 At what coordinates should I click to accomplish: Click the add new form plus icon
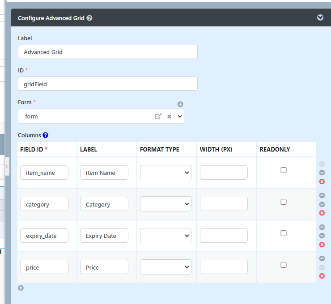pos(180,104)
